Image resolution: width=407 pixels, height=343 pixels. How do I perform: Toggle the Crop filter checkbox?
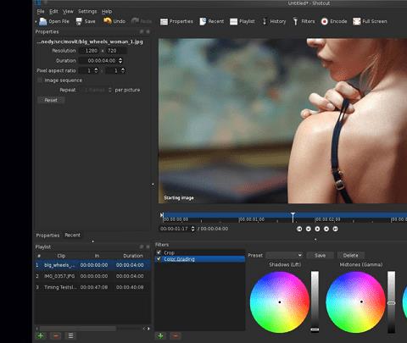pos(159,252)
